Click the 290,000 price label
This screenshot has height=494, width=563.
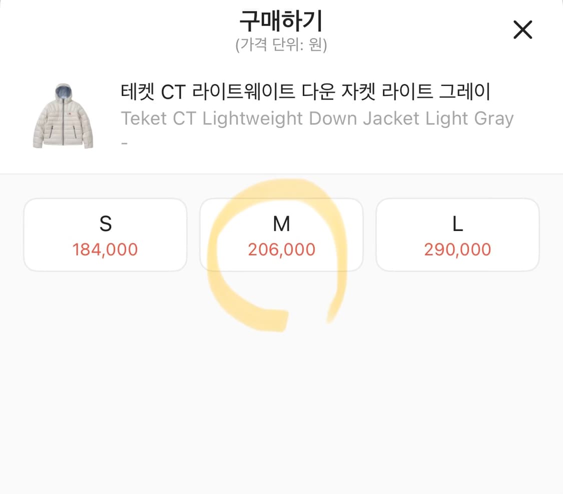click(x=457, y=249)
